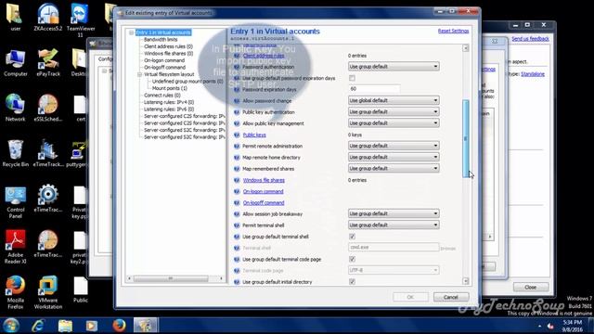Open the Map remote home directory dropdown

pos(394,157)
